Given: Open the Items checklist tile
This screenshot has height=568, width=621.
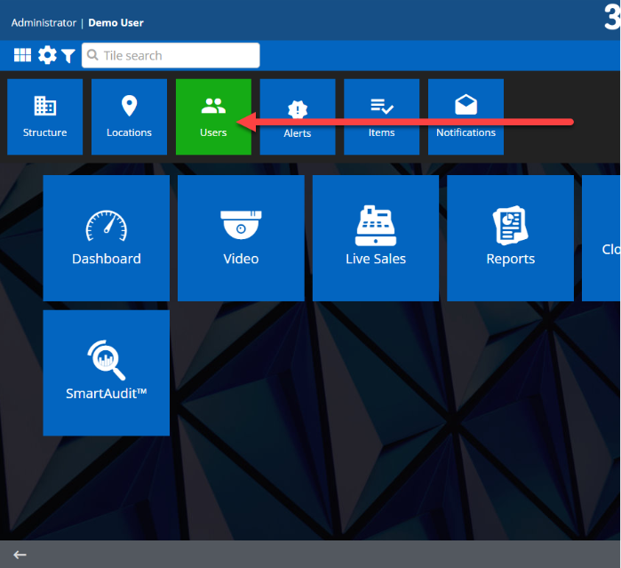Looking at the screenshot, I should click(x=381, y=116).
